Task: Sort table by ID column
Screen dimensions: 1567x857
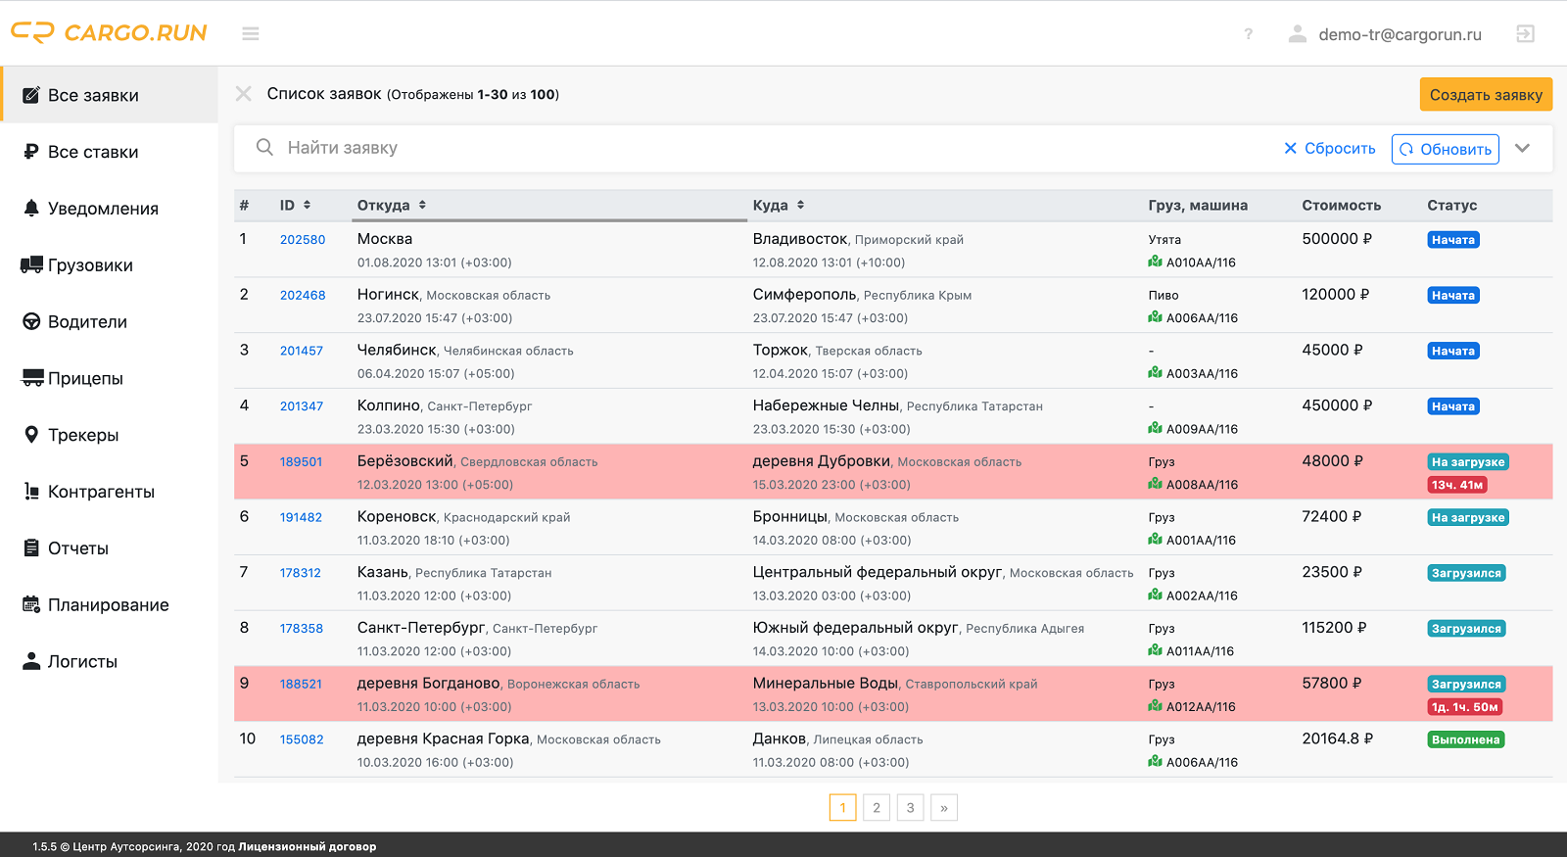Action: pyautogui.click(x=295, y=205)
